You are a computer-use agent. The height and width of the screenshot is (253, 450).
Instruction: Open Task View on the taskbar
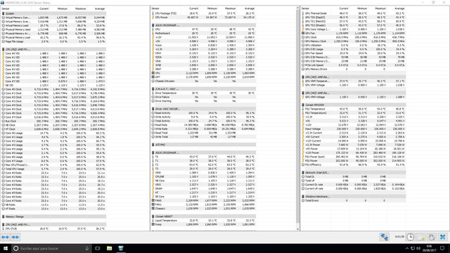pyautogui.click(x=98, y=248)
